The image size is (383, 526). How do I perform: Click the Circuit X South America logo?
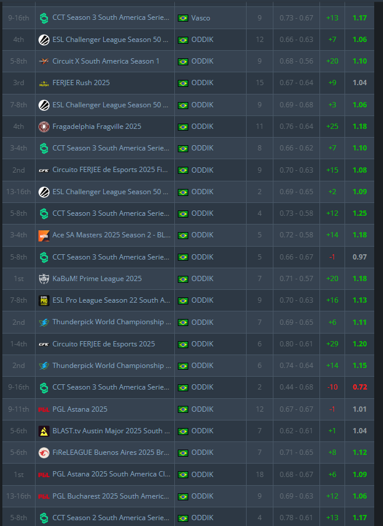(44, 61)
